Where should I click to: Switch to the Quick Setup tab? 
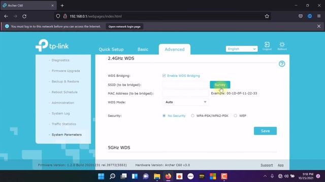click(111, 50)
